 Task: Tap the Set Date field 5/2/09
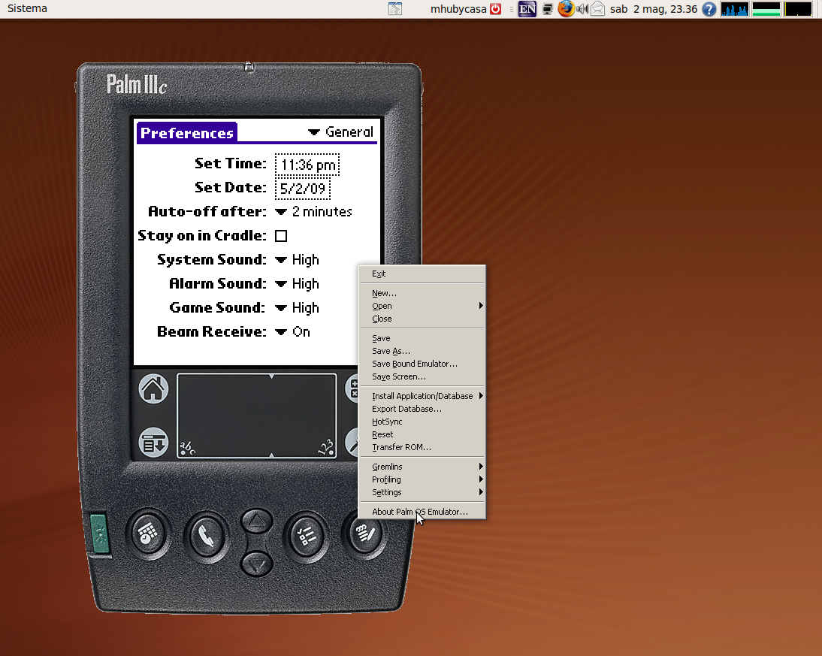(303, 189)
